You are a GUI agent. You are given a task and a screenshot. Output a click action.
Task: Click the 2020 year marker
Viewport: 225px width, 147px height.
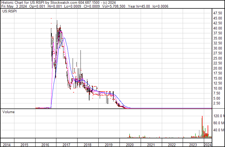[x=130, y=145]
